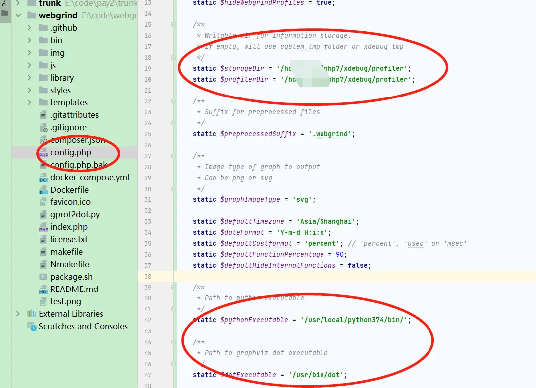
Task: Click the Scratches and Consoles icon
Action: (x=32, y=326)
